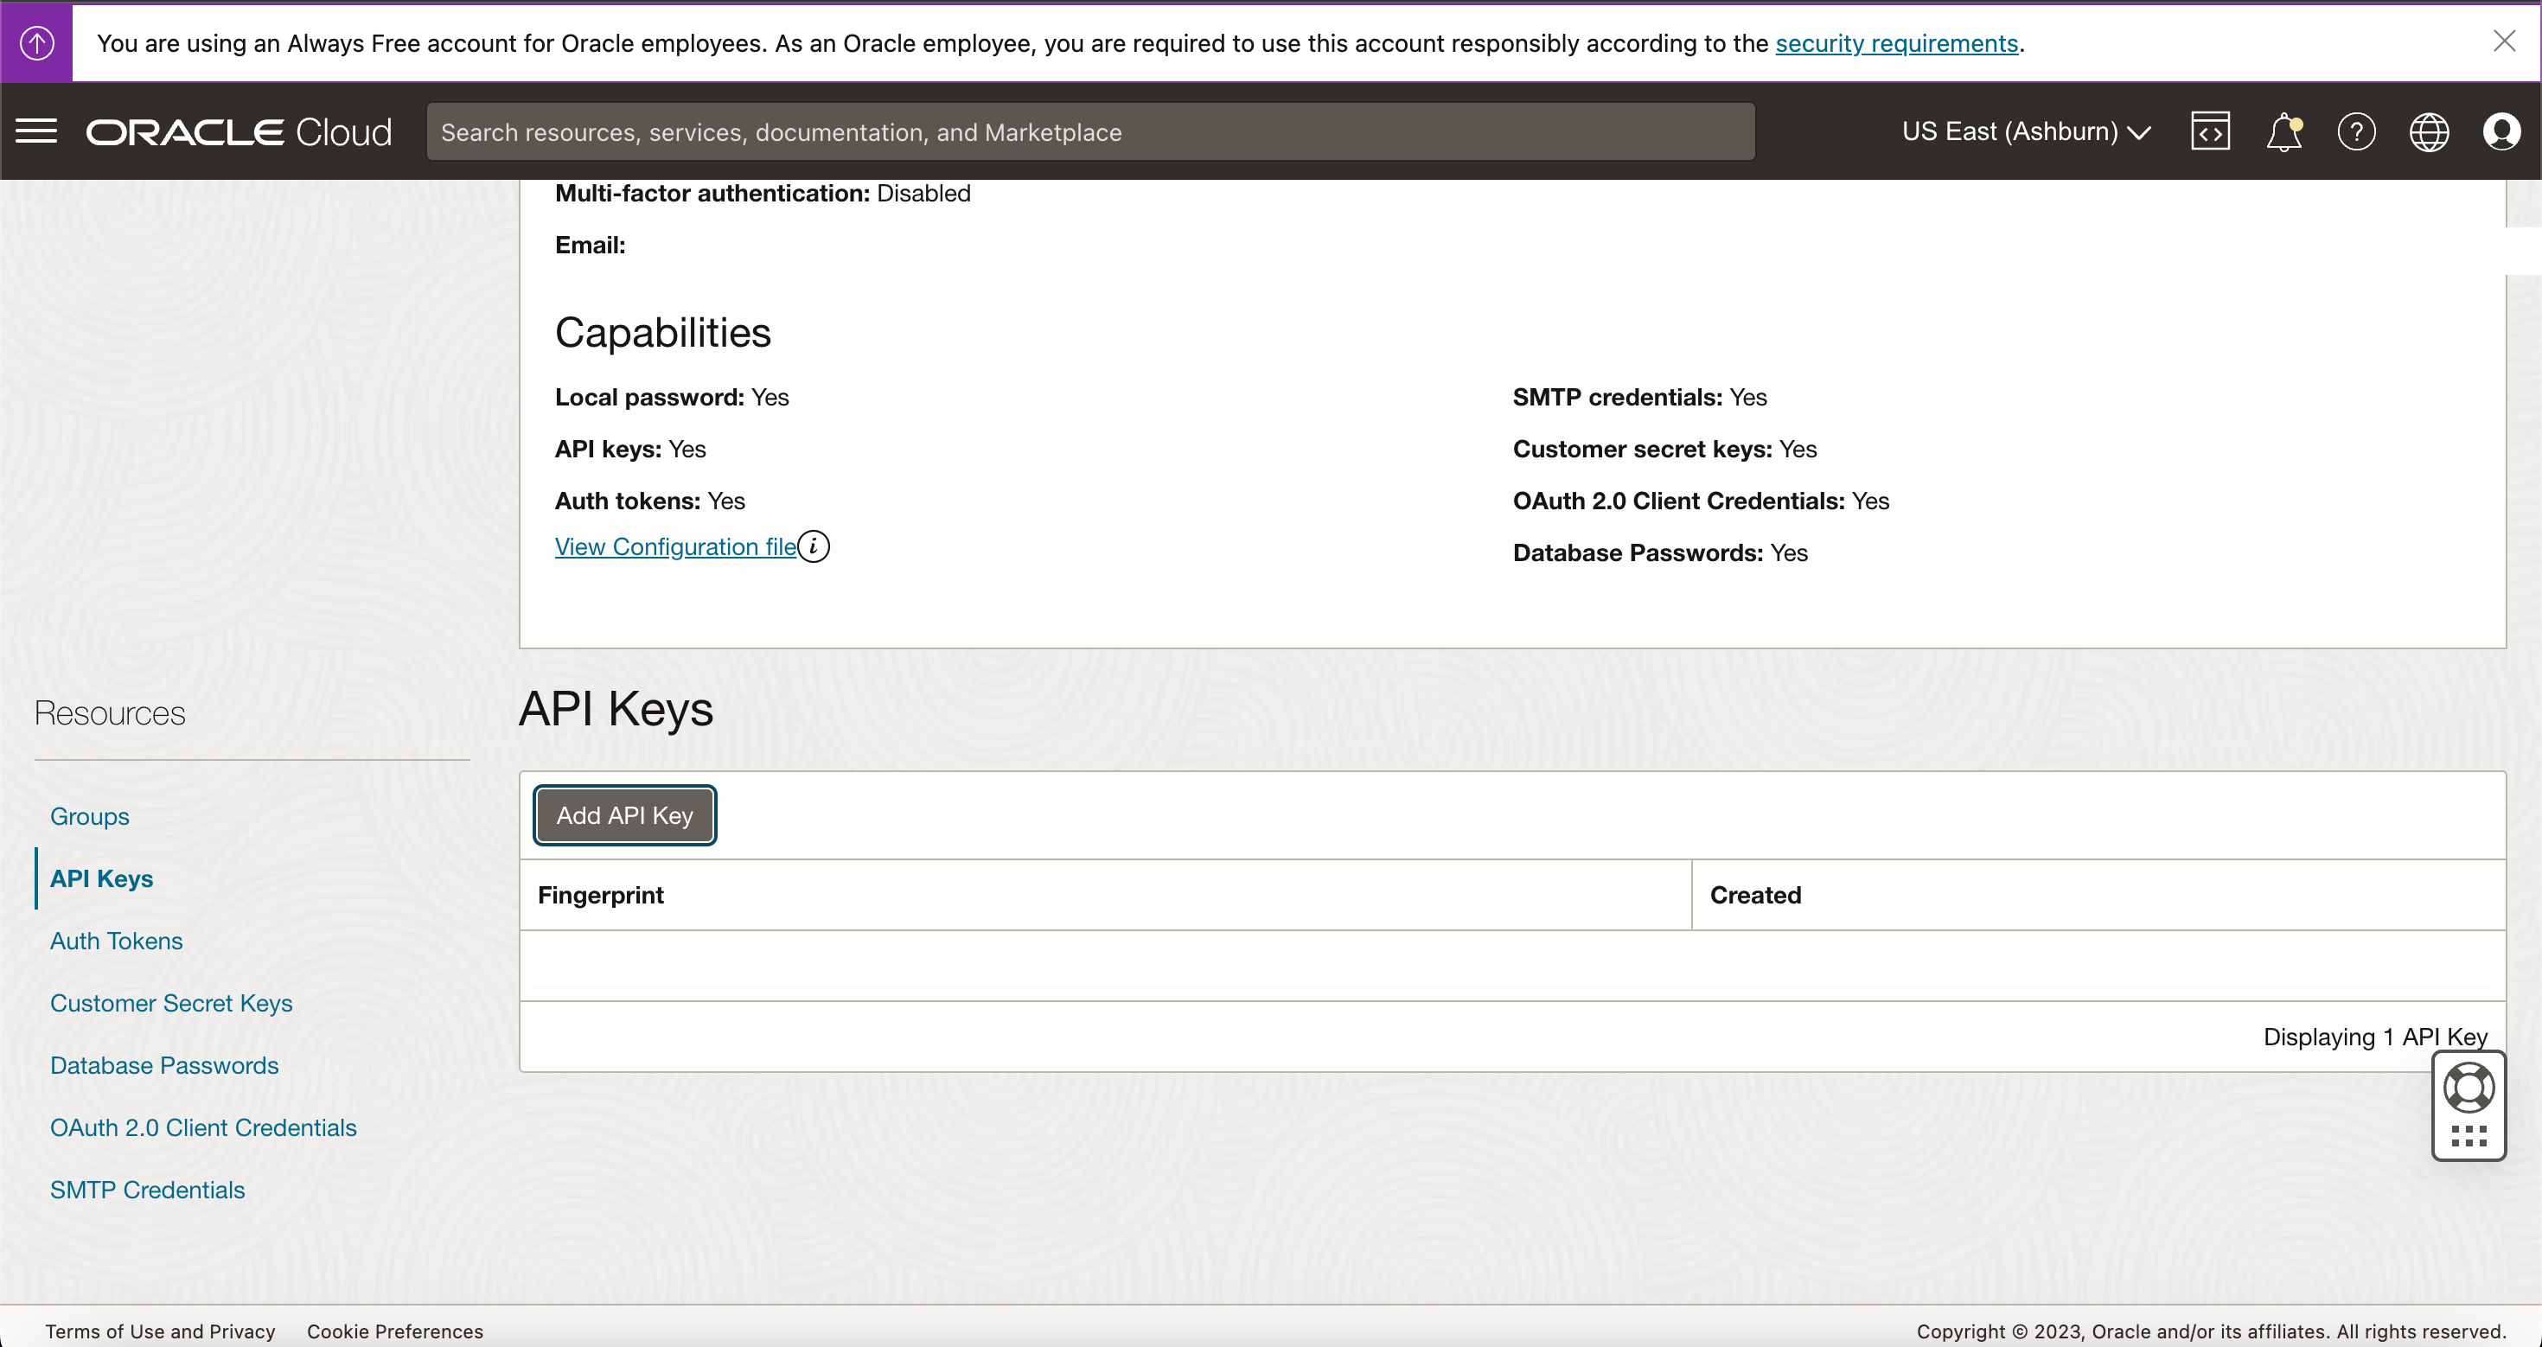Click the Multi-factor authentication Disabled text

pyautogui.click(x=763, y=194)
